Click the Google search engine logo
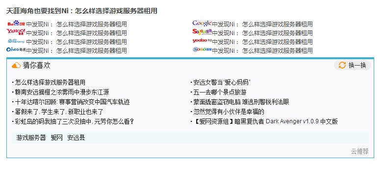383x185 pixels. click(x=202, y=23)
